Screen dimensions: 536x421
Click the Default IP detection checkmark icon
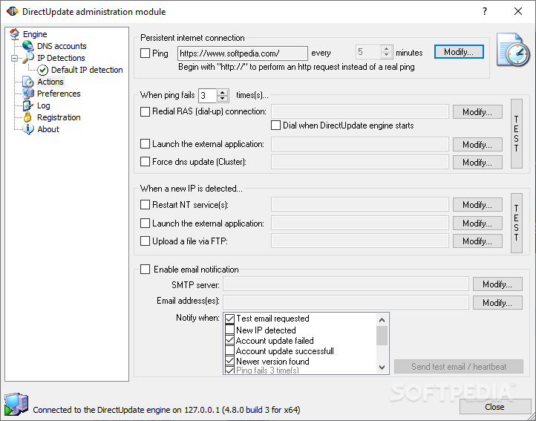[43, 70]
